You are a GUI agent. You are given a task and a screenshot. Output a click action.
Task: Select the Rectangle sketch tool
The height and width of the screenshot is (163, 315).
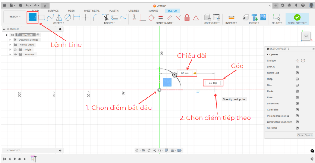(41, 17)
